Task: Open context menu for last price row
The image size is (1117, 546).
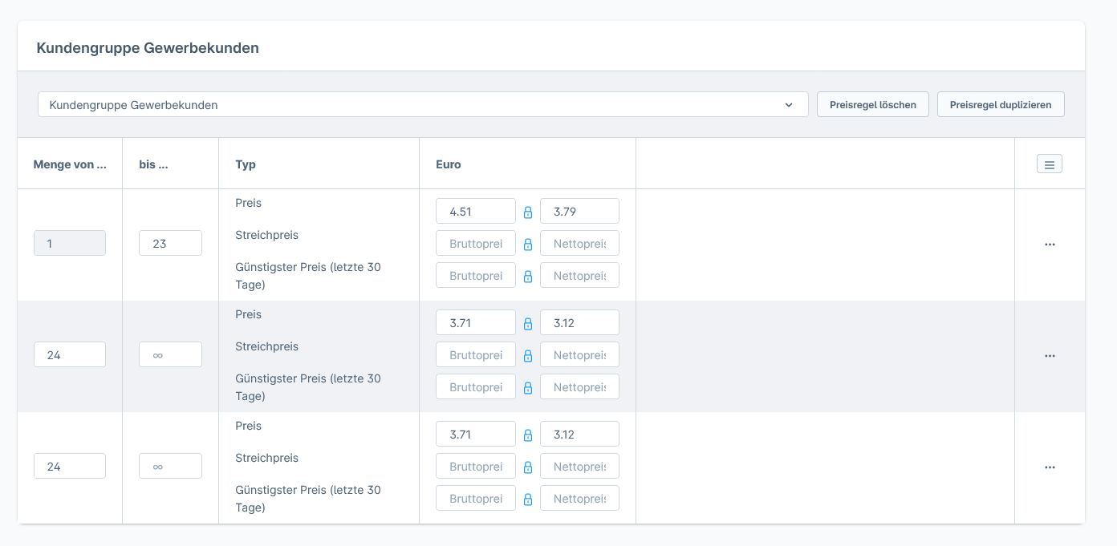Action: (x=1050, y=467)
